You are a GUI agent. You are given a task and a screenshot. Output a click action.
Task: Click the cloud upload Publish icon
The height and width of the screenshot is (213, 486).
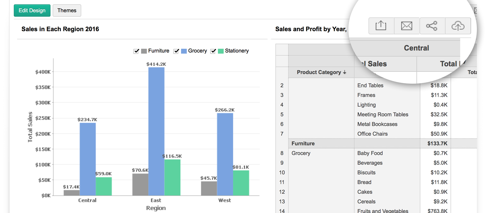click(x=458, y=26)
